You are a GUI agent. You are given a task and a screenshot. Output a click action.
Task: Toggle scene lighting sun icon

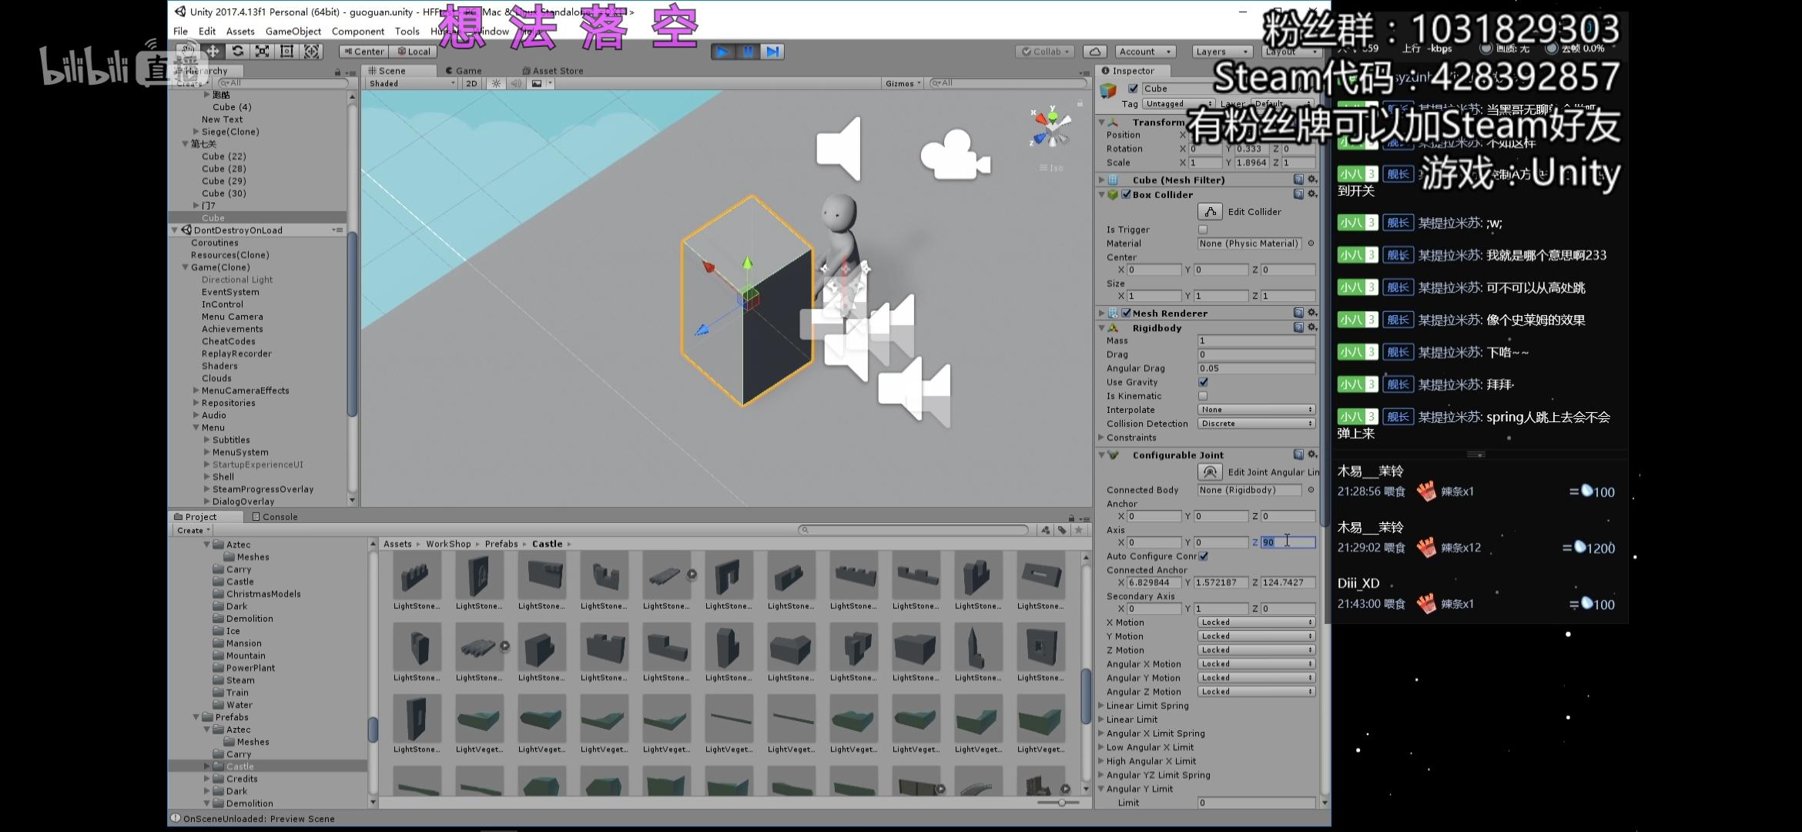(x=495, y=83)
